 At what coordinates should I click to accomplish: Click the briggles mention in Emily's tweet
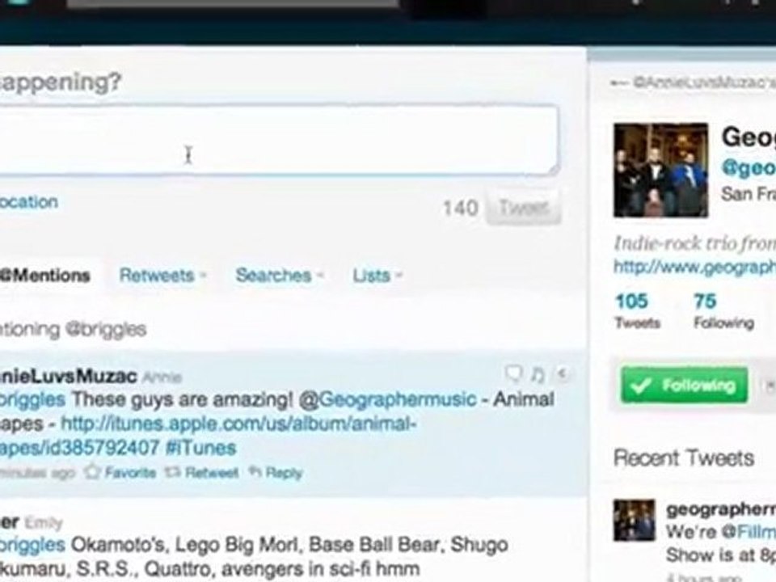pos(32,544)
